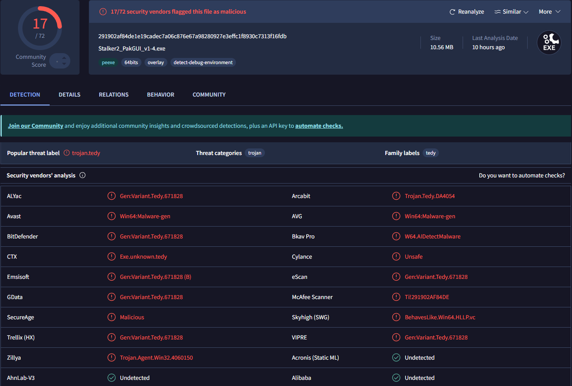Click 'Do you want to automate checks?' text
This screenshot has width=572, height=386.
pos(522,175)
